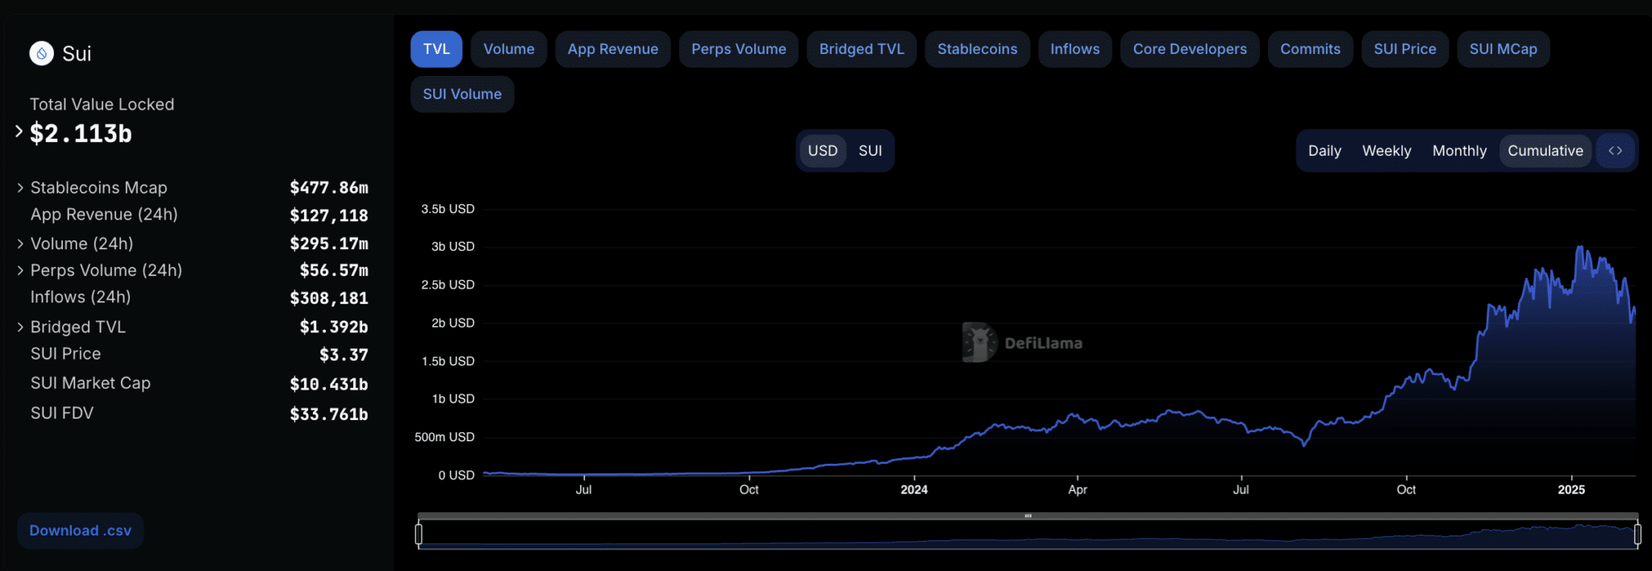The height and width of the screenshot is (571, 1652).
Task: Switch to the Weekly interval
Action: coord(1386,151)
